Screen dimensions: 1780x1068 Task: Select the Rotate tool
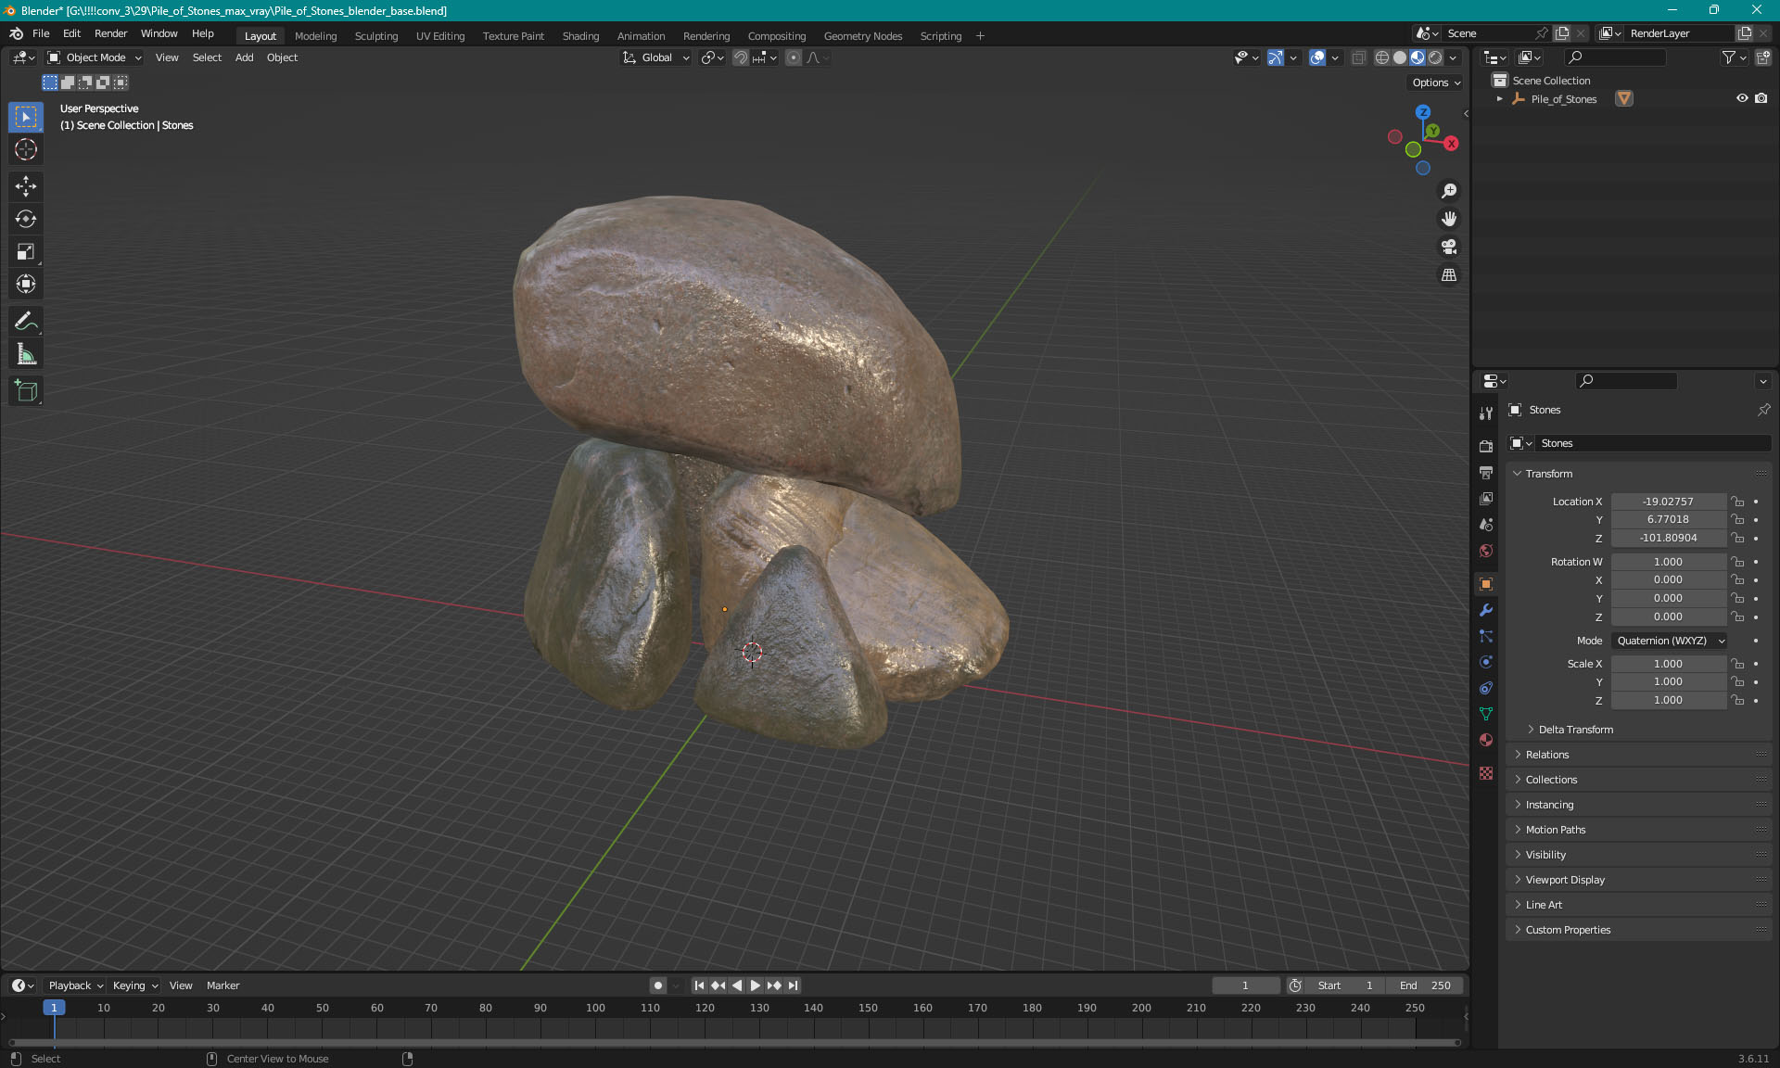(26, 219)
